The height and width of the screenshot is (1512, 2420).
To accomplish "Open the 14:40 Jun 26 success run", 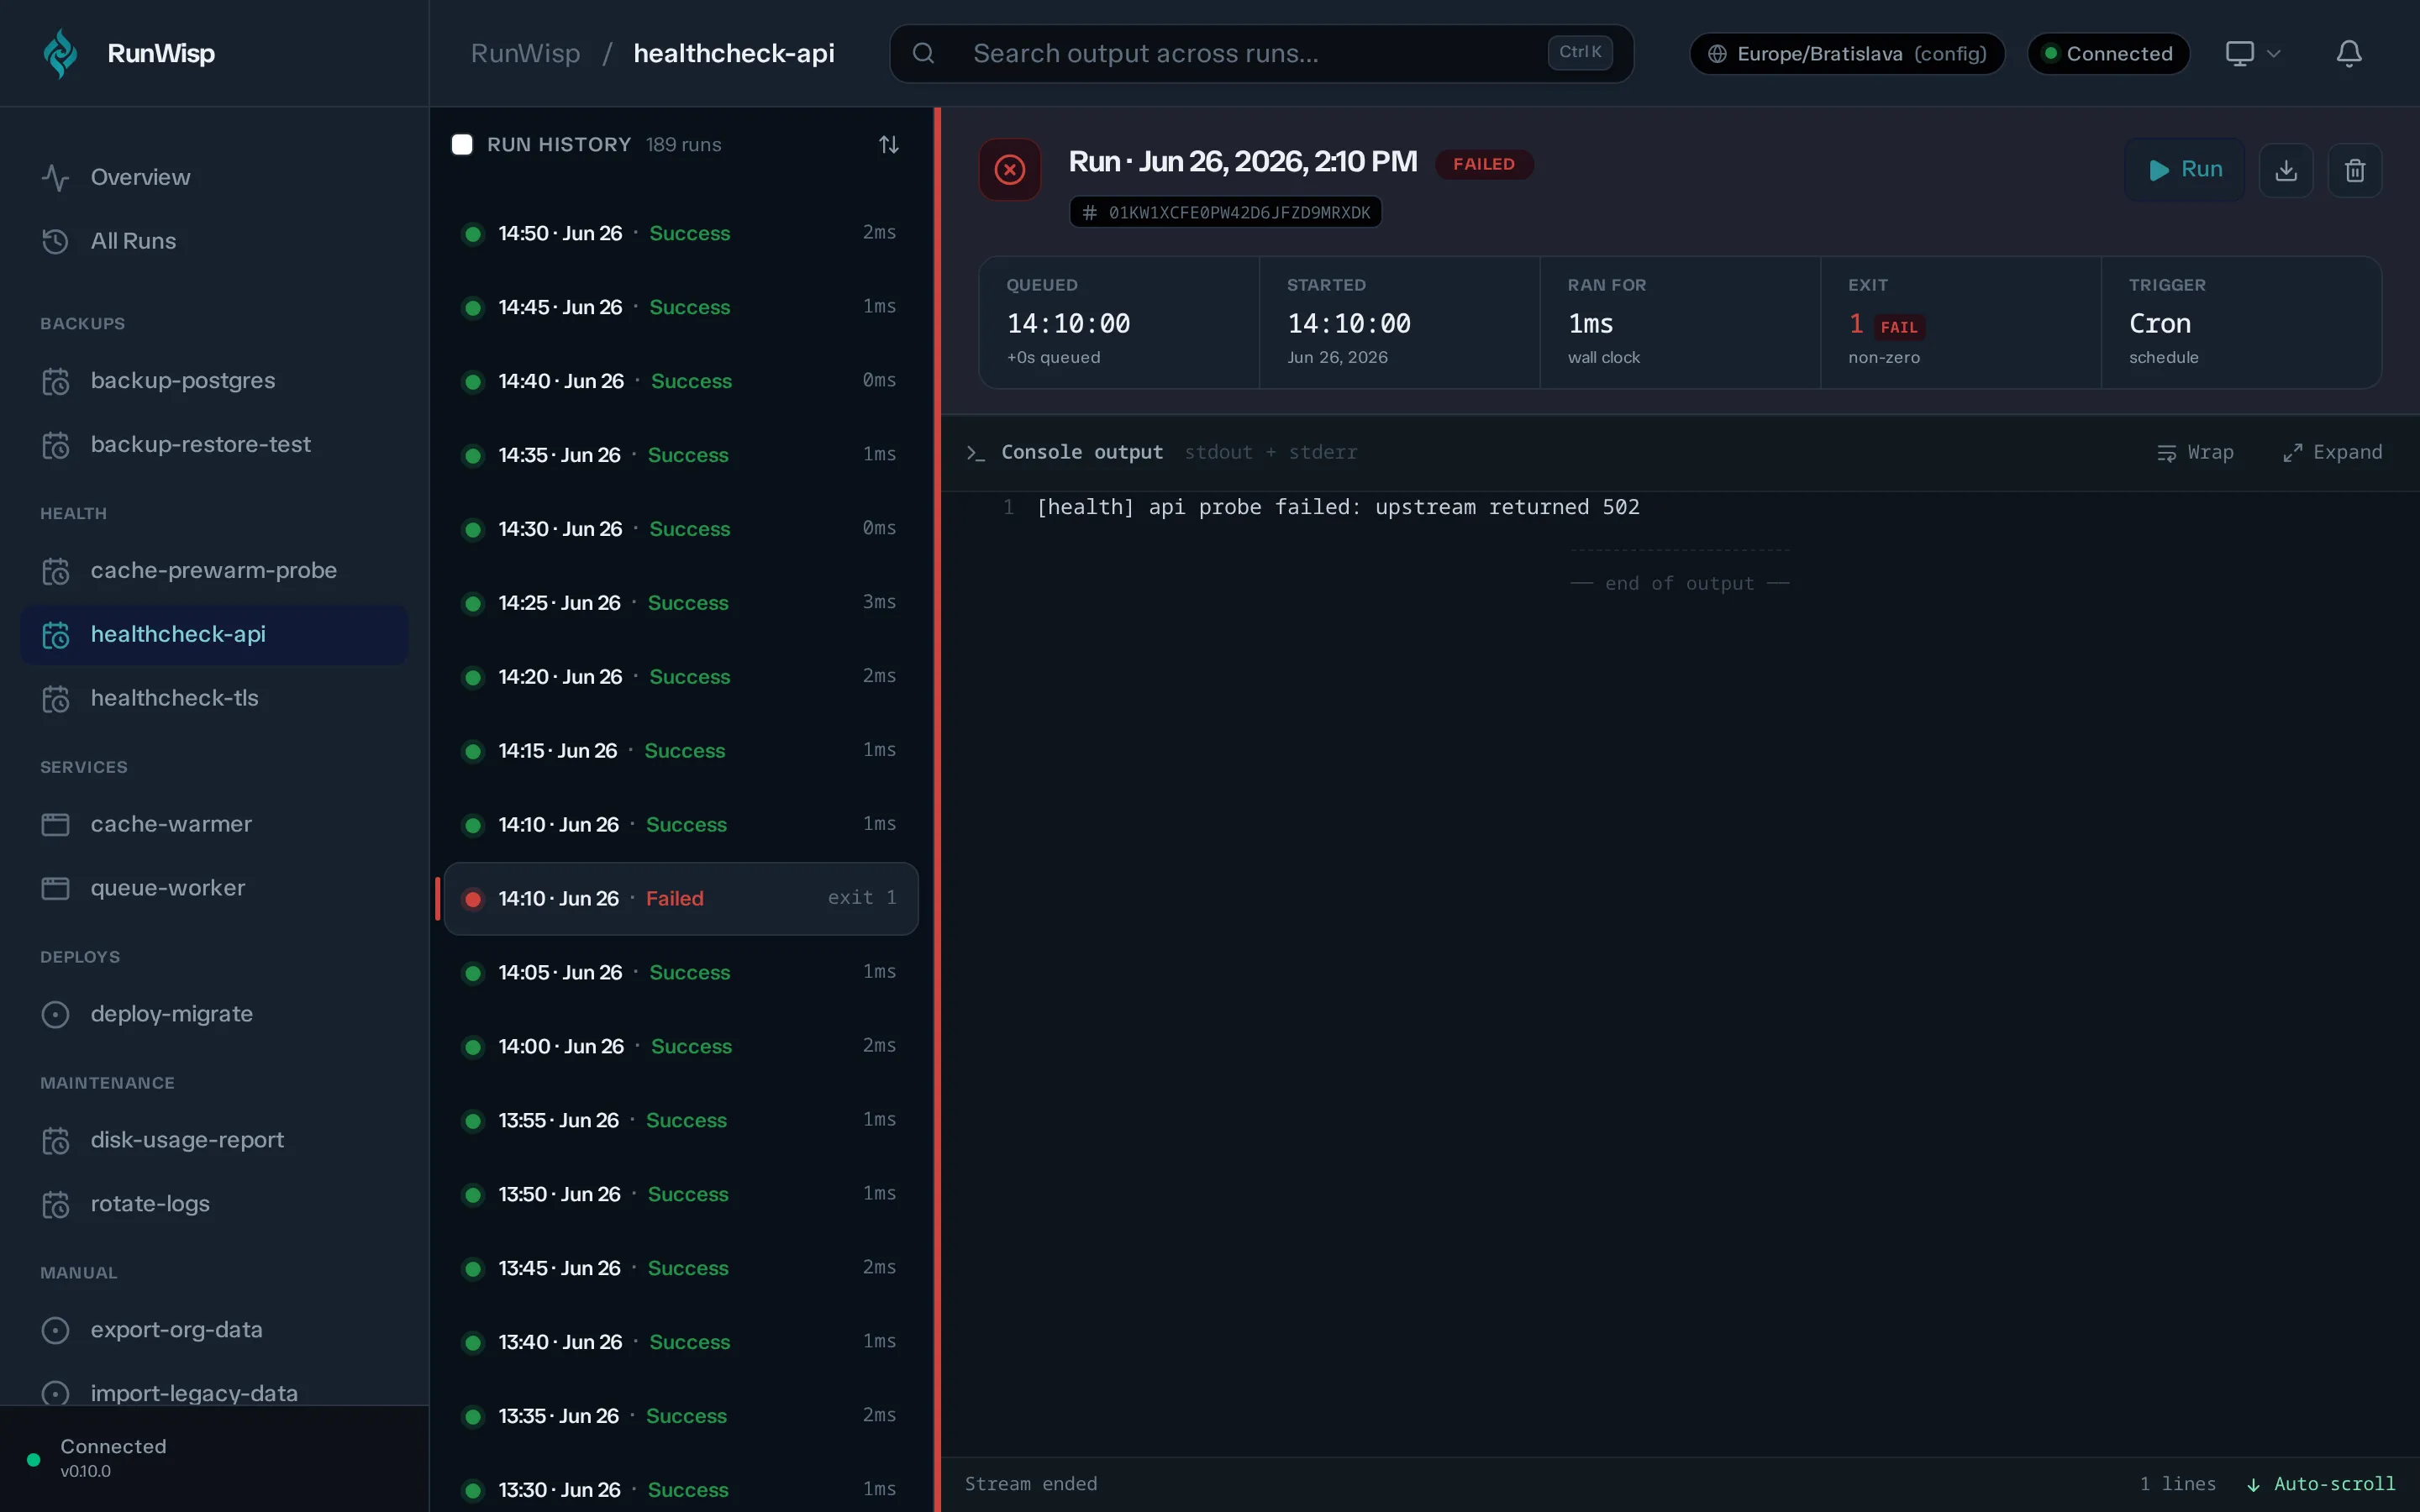I will (680, 381).
